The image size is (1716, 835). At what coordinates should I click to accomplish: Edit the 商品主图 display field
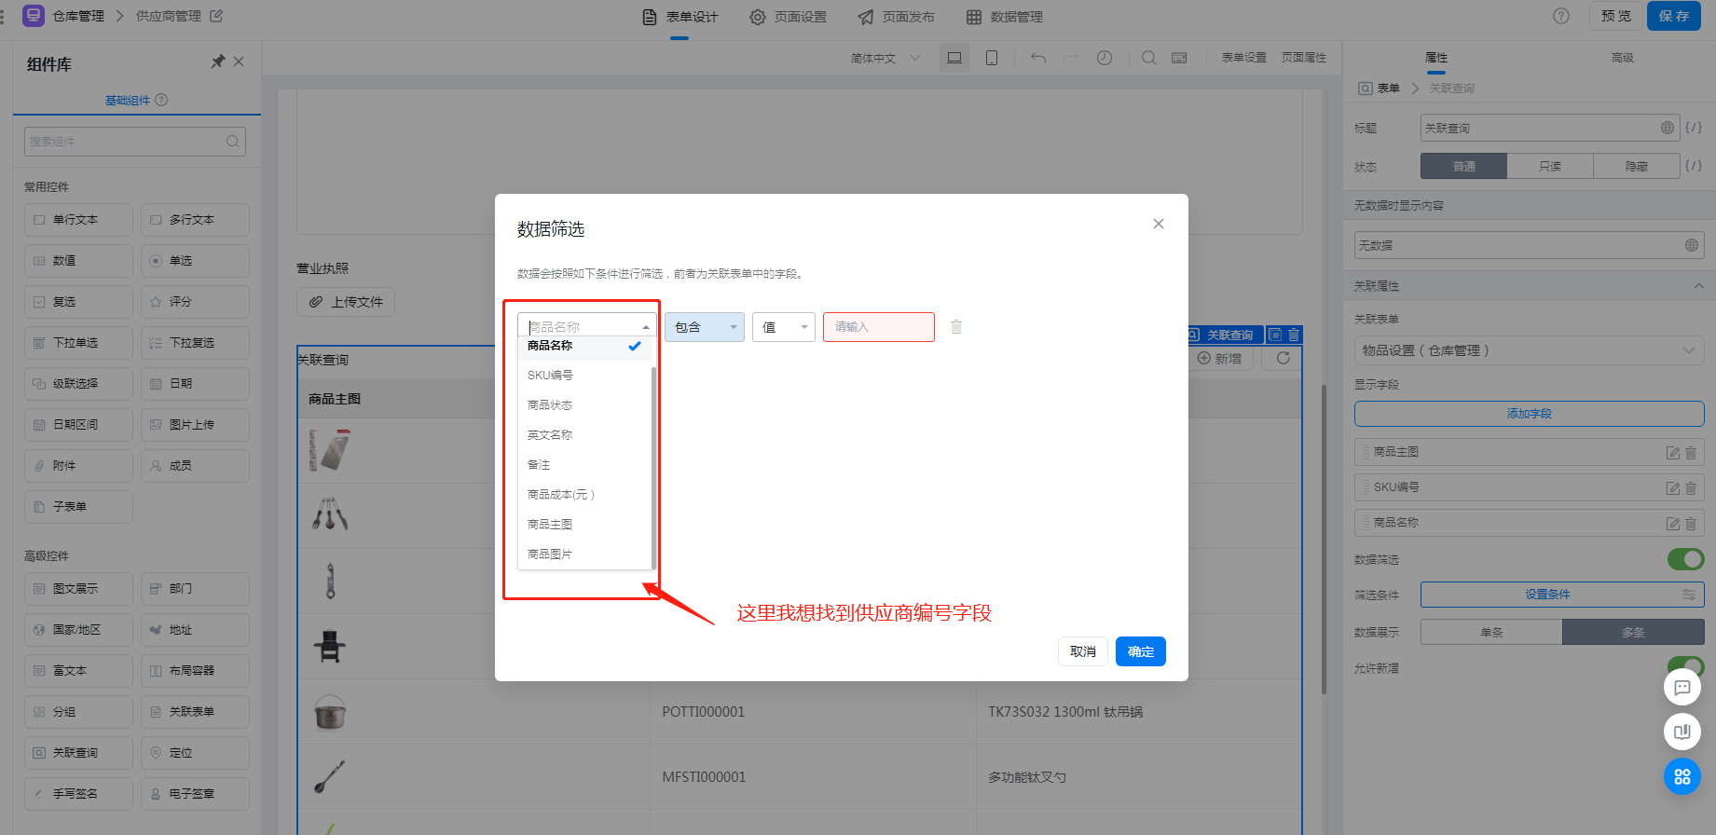pyautogui.click(x=1673, y=452)
